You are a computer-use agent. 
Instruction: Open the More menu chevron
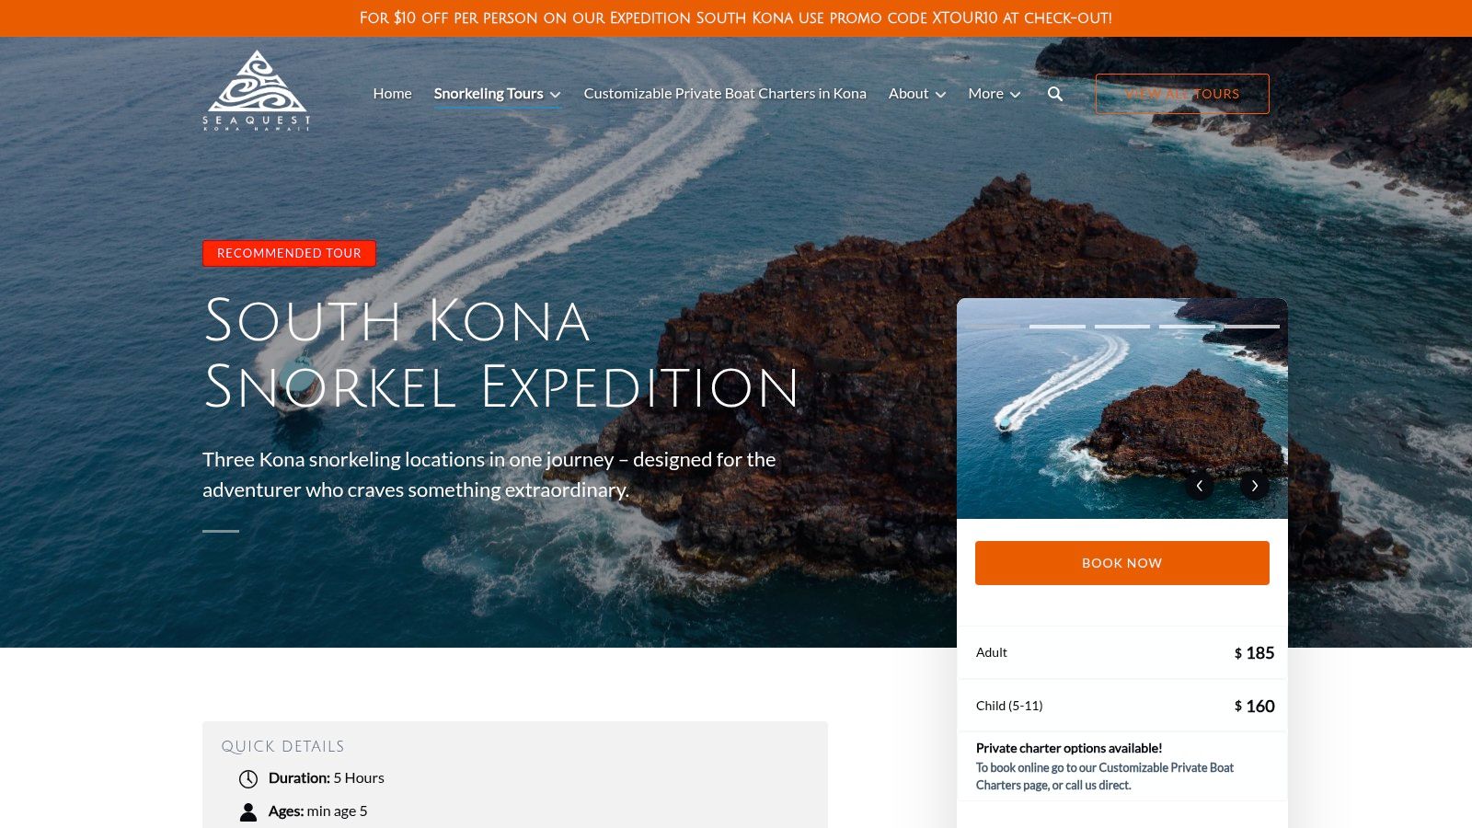click(1016, 95)
